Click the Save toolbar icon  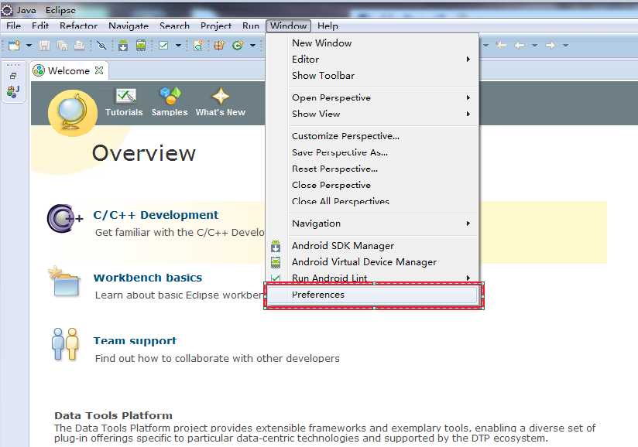(44, 45)
